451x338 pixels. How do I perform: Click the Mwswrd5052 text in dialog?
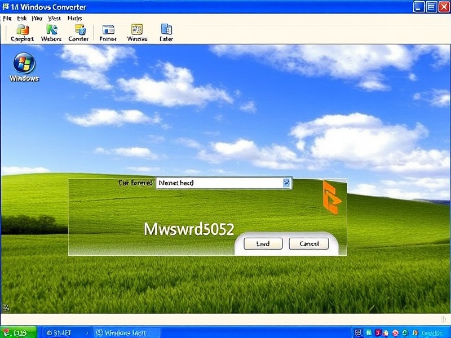tap(189, 229)
